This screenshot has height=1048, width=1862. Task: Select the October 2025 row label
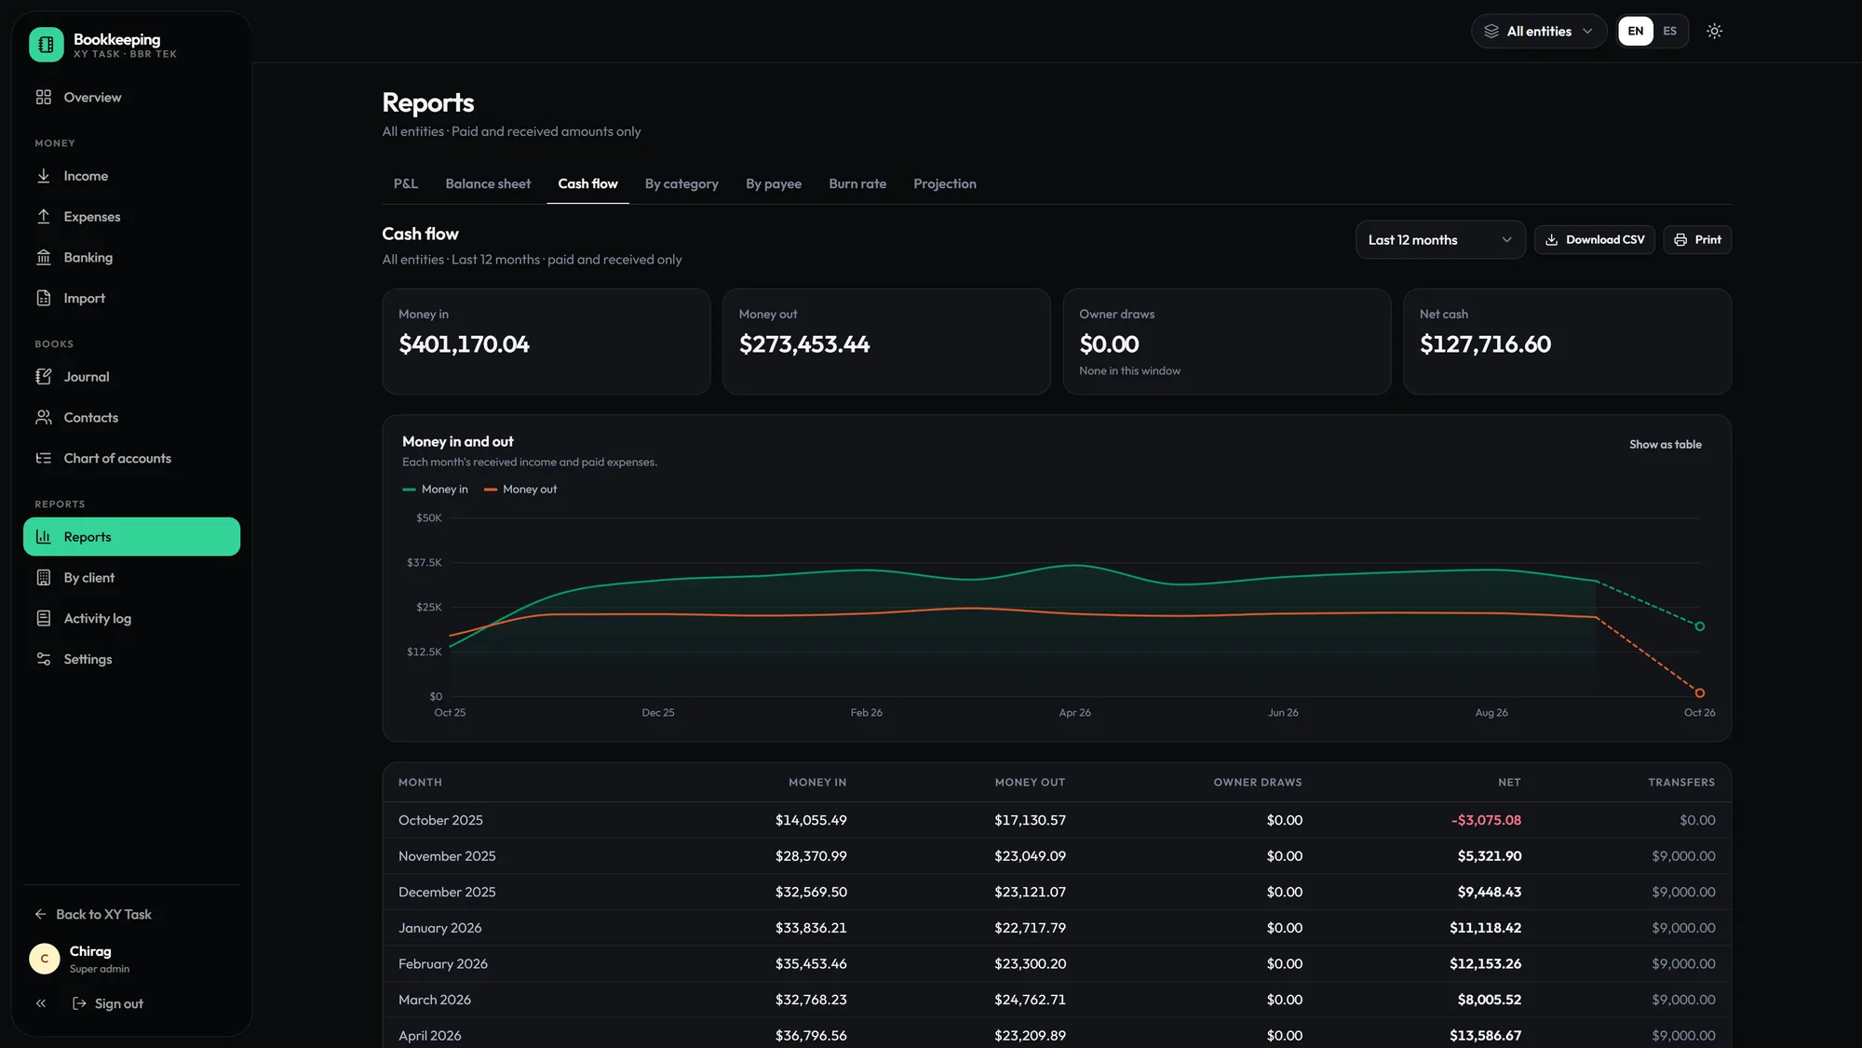pyautogui.click(x=440, y=821)
